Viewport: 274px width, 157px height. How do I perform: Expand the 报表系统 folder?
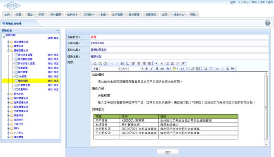[8, 94]
